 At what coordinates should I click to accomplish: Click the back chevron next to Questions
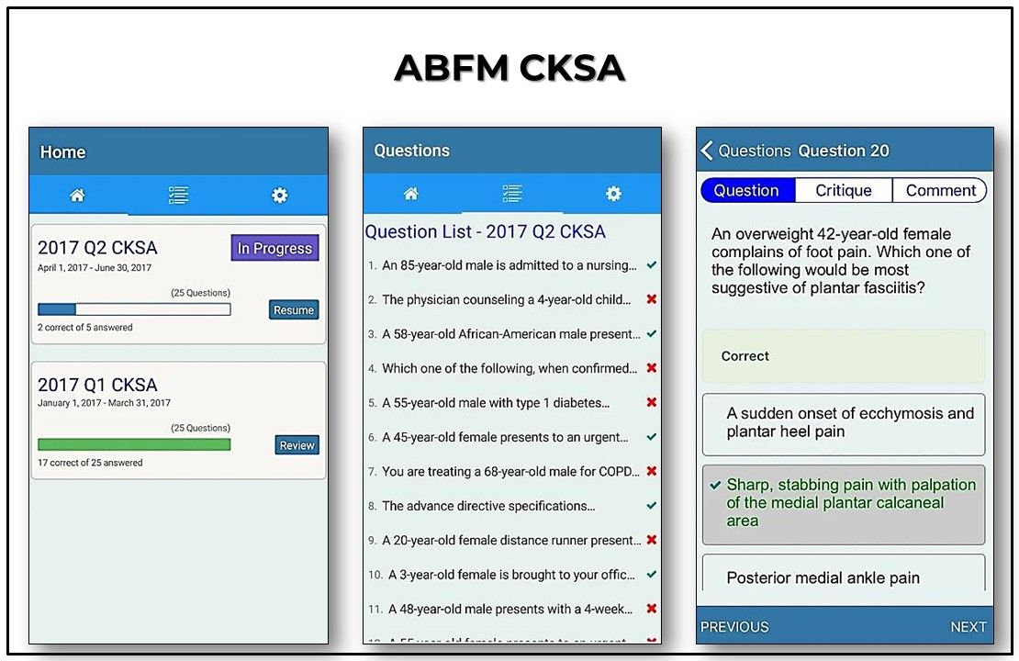[x=705, y=150]
